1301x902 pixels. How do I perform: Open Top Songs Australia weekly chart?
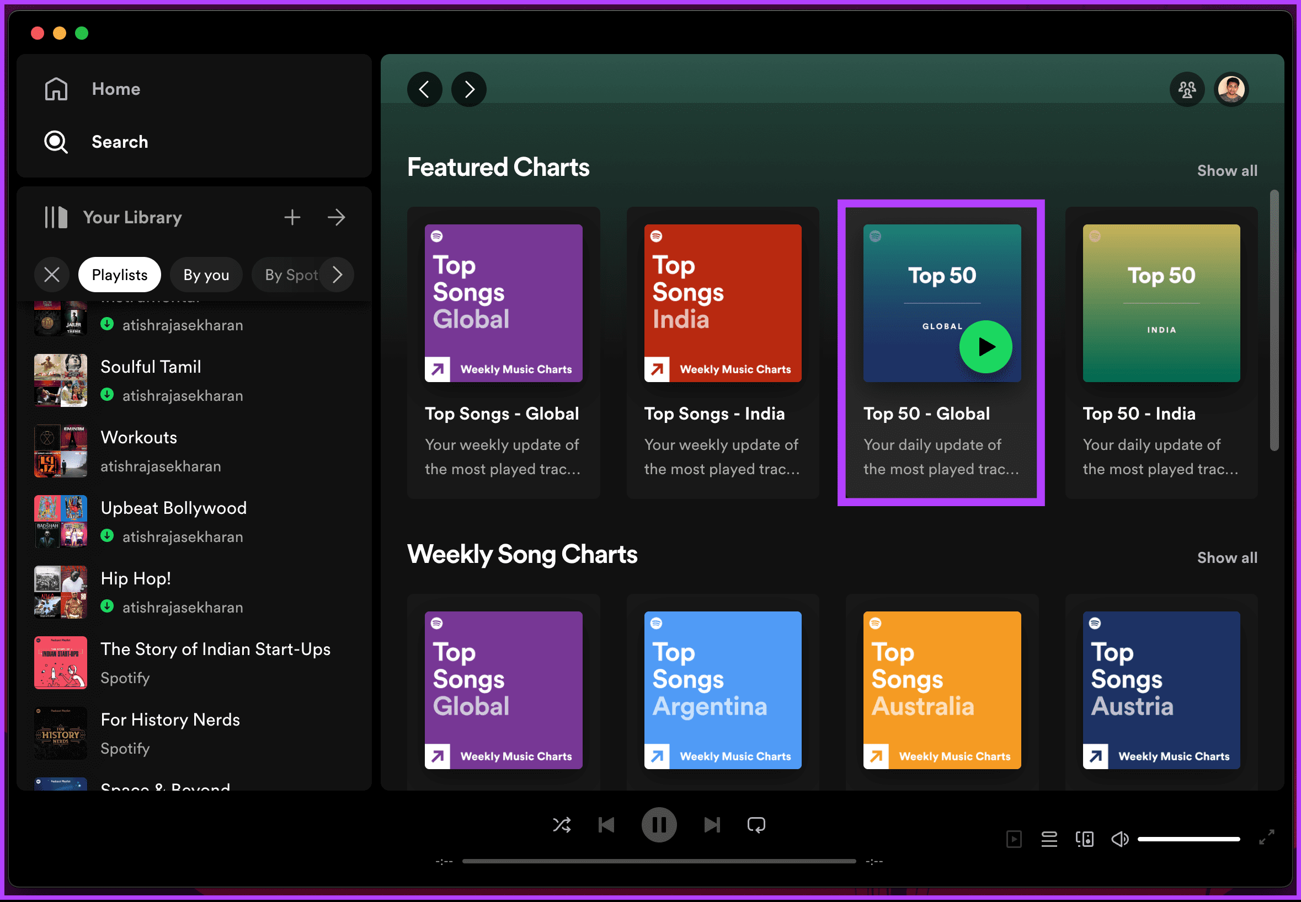942,691
